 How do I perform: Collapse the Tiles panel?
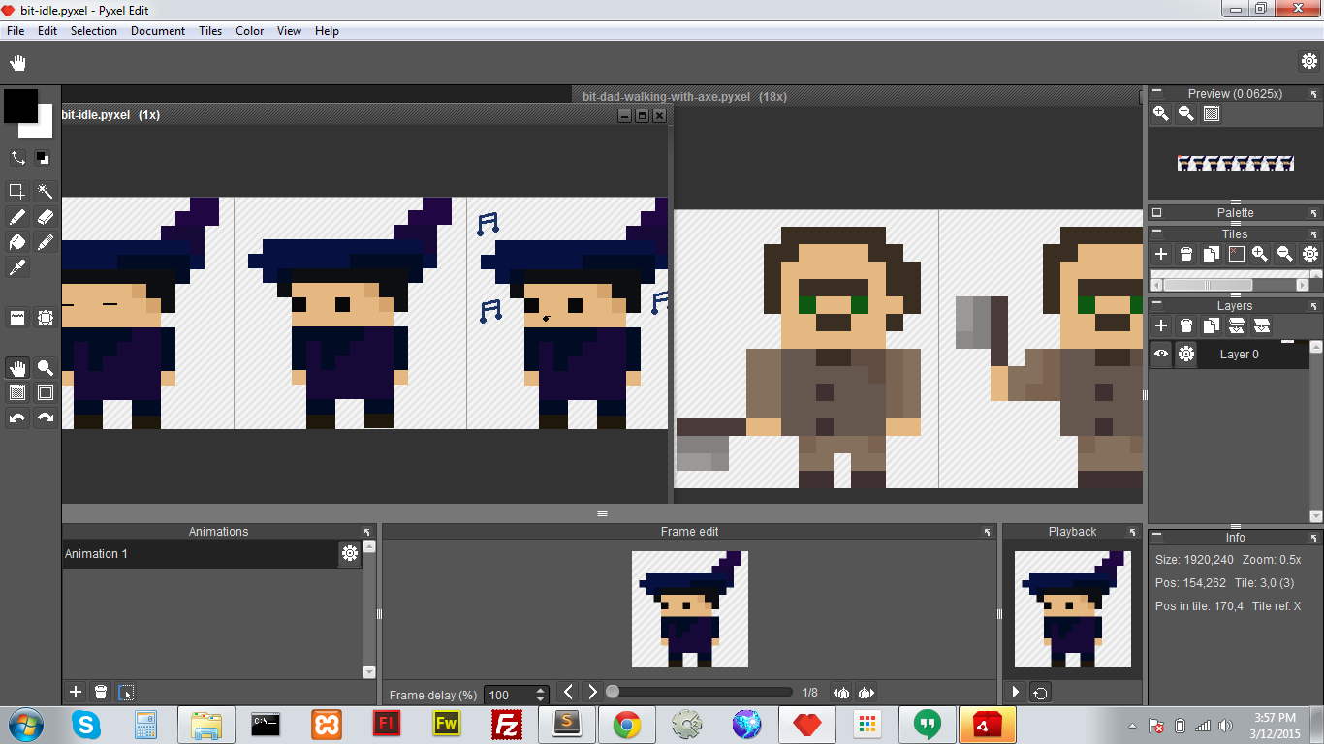pos(1156,234)
